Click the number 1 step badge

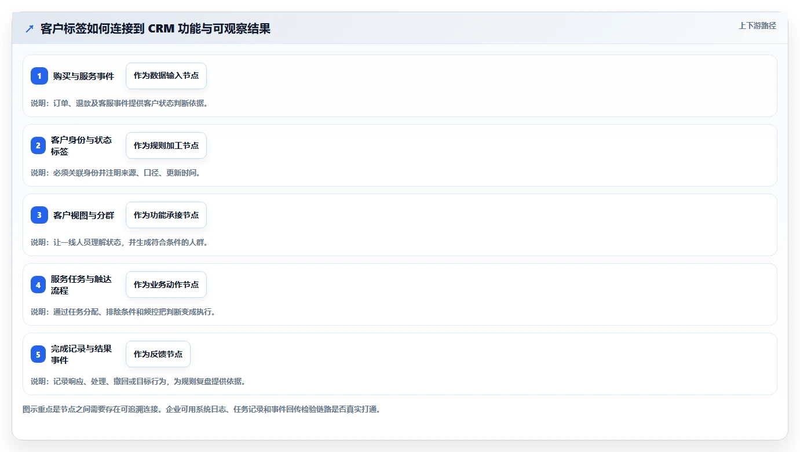pos(39,76)
